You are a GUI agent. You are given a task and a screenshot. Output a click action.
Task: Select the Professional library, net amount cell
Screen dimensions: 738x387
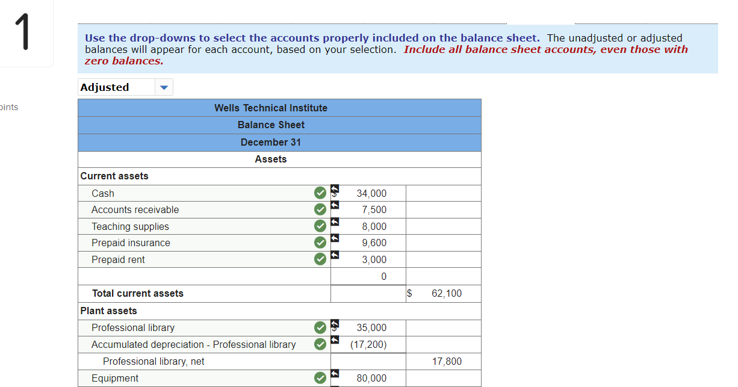(x=443, y=361)
